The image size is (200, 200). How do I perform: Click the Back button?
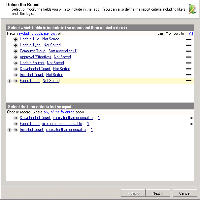click(x=133, y=193)
